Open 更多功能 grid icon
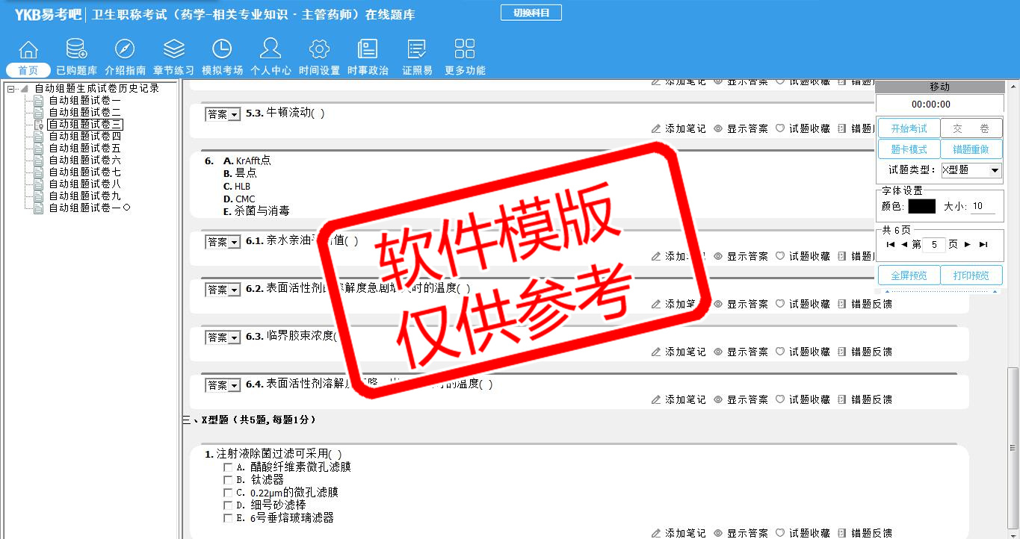This screenshot has width=1020, height=539. 465,50
